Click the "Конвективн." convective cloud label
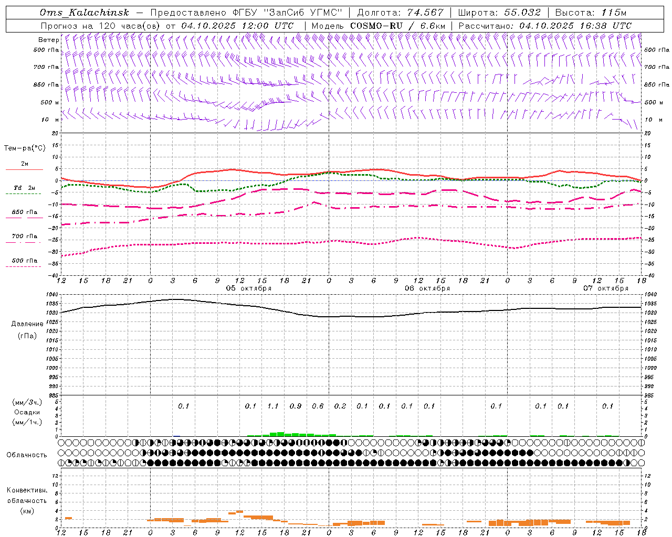Screen dimensions: 672x537 click(x=27, y=490)
